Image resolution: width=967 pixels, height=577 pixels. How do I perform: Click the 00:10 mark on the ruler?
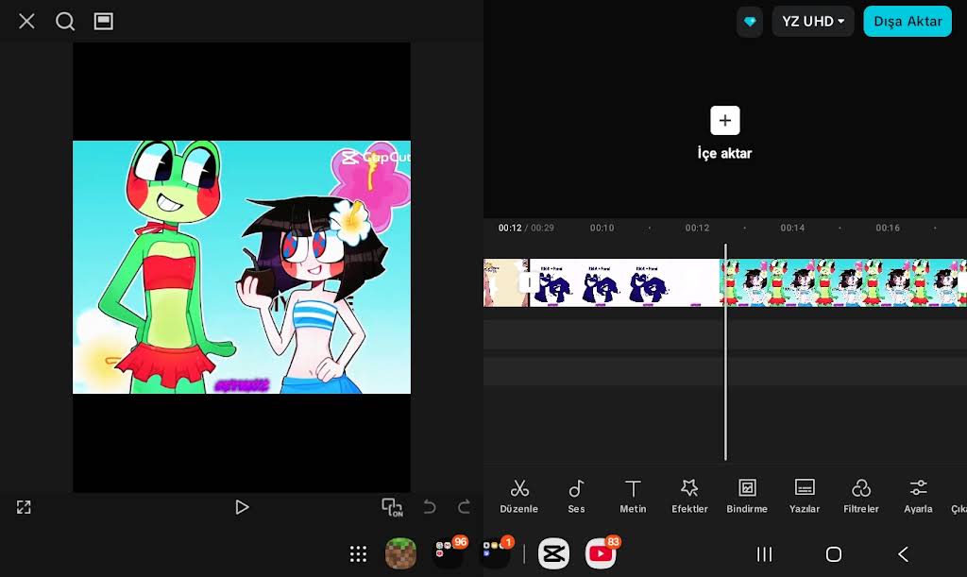[x=602, y=229]
